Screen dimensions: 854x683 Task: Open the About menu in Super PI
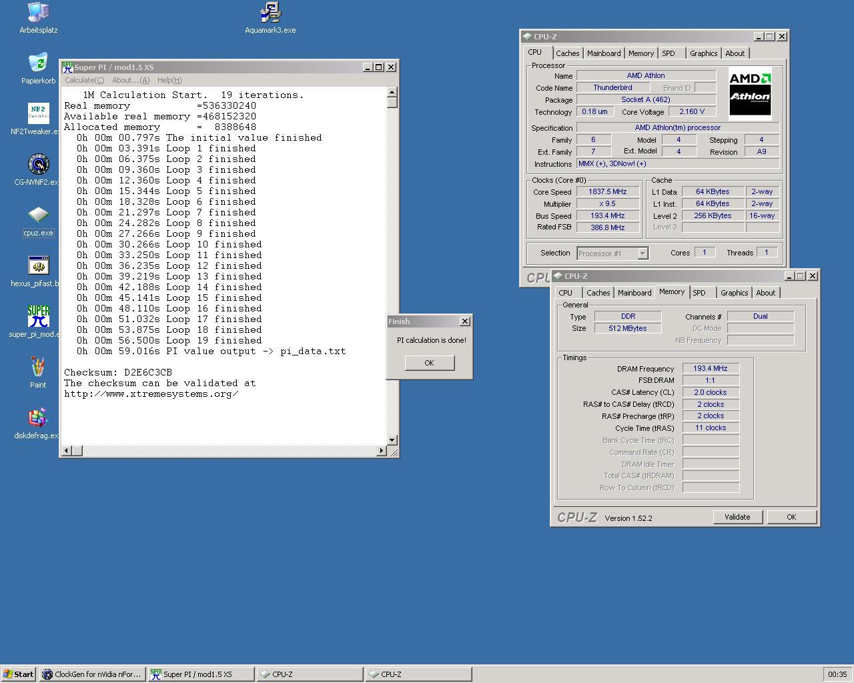point(131,80)
